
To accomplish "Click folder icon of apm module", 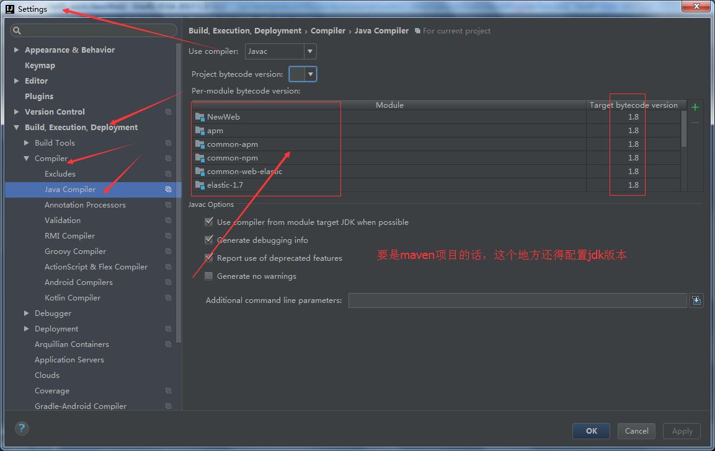I will (200, 130).
